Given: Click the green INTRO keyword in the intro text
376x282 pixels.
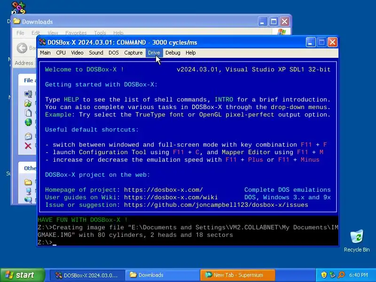Looking at the screenshot, I should [224, 100].
